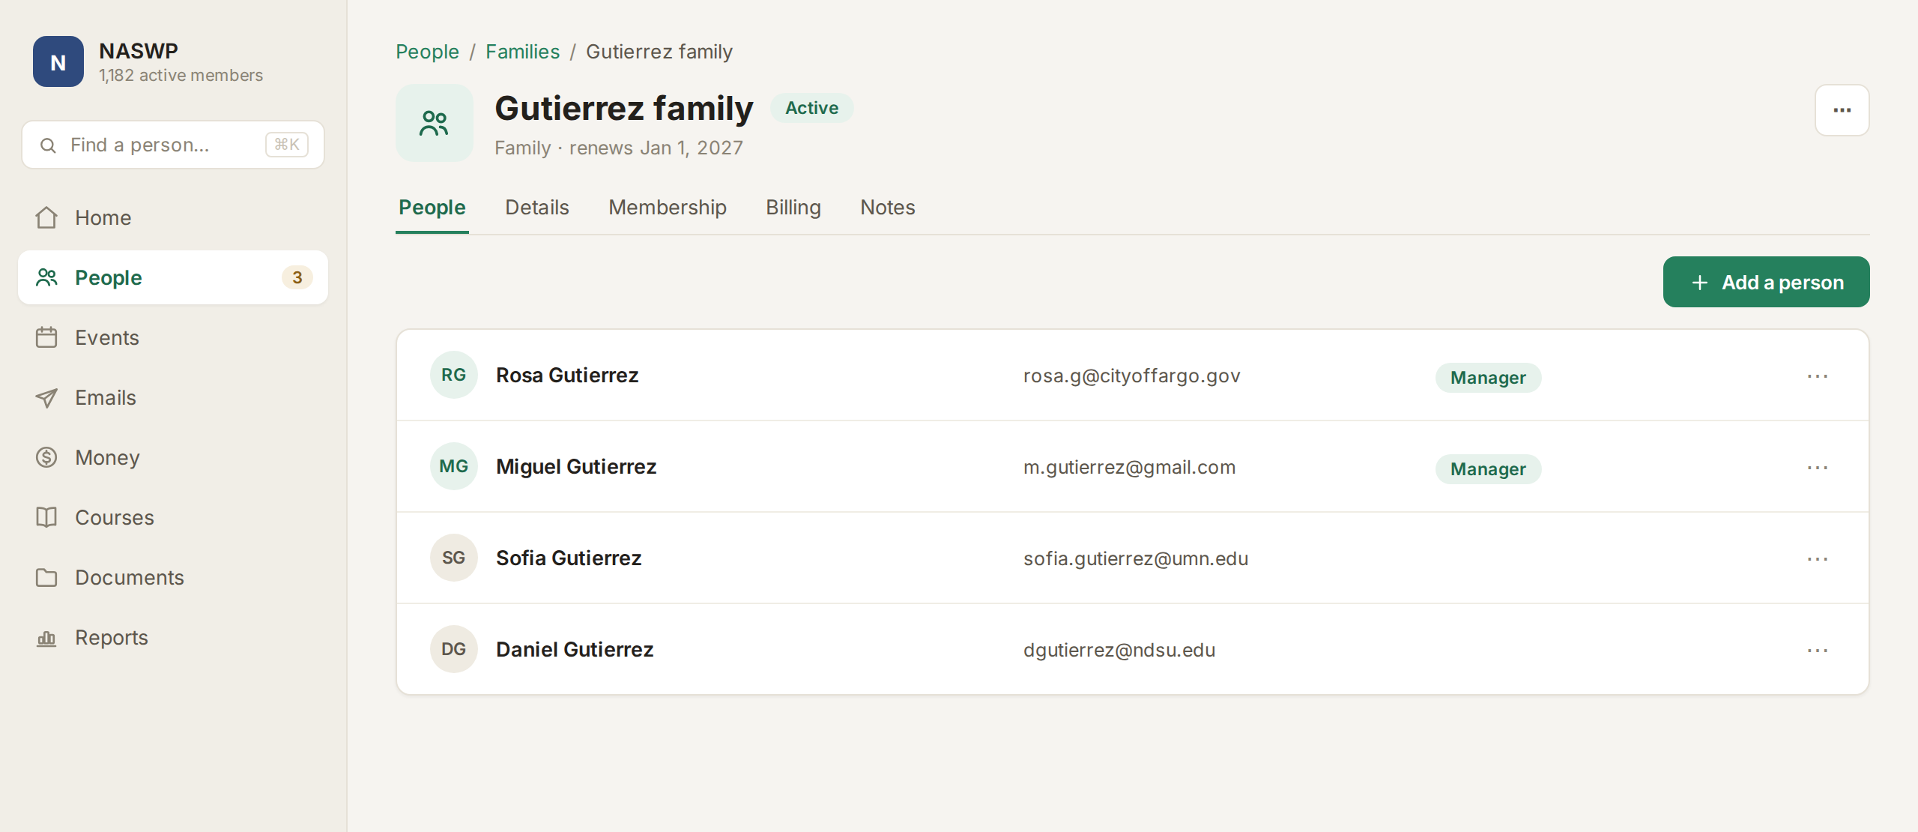
Task: Open row options for Sofia Gutierrez
Action: (1818, 558)
